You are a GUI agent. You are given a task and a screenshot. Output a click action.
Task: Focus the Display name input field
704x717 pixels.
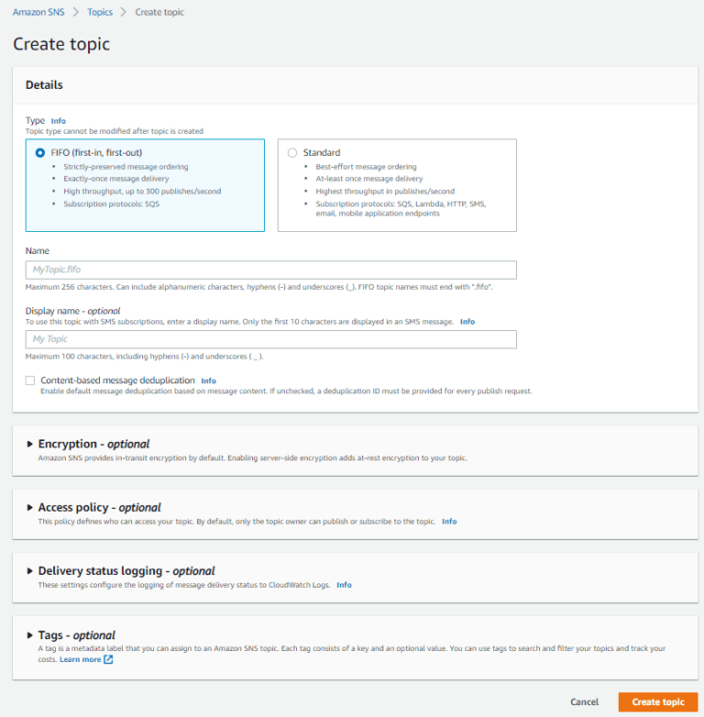click(x=271, y=339)
